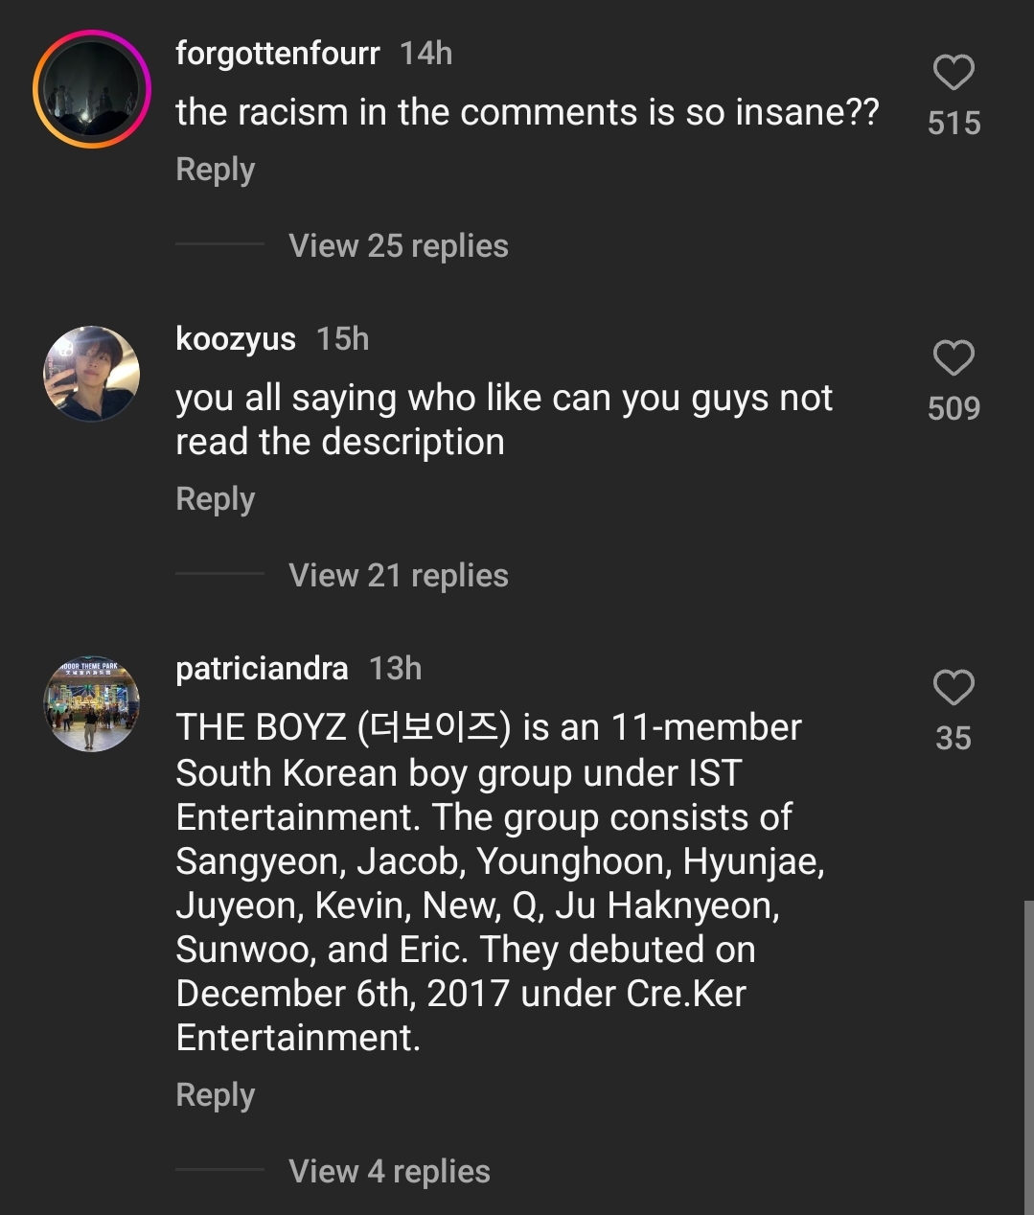Expand View 25 replies thread

click(x=398, y=245)
